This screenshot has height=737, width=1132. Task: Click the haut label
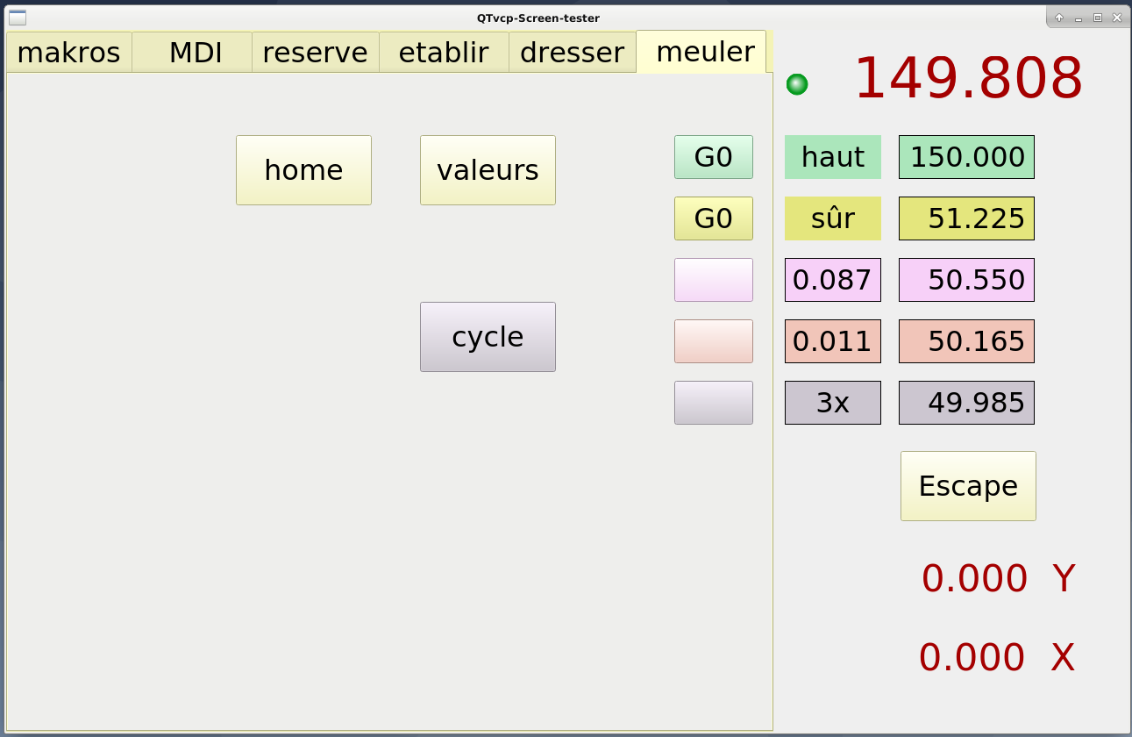pos(833,157)
